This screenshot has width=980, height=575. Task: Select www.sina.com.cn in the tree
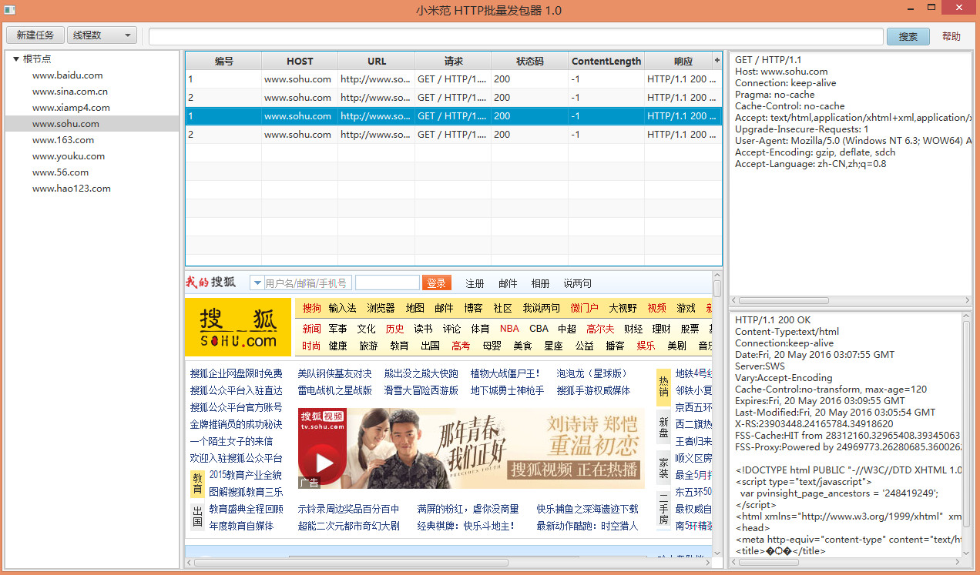click(x=69, y=92)
